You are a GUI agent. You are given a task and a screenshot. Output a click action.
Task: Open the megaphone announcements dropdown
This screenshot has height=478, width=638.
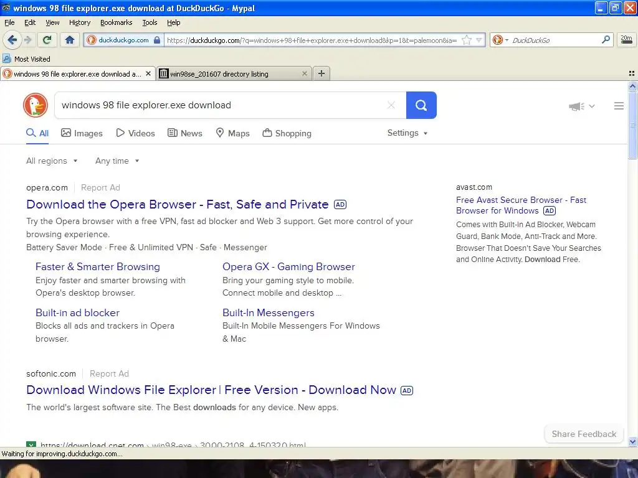[x=582, y=106]
